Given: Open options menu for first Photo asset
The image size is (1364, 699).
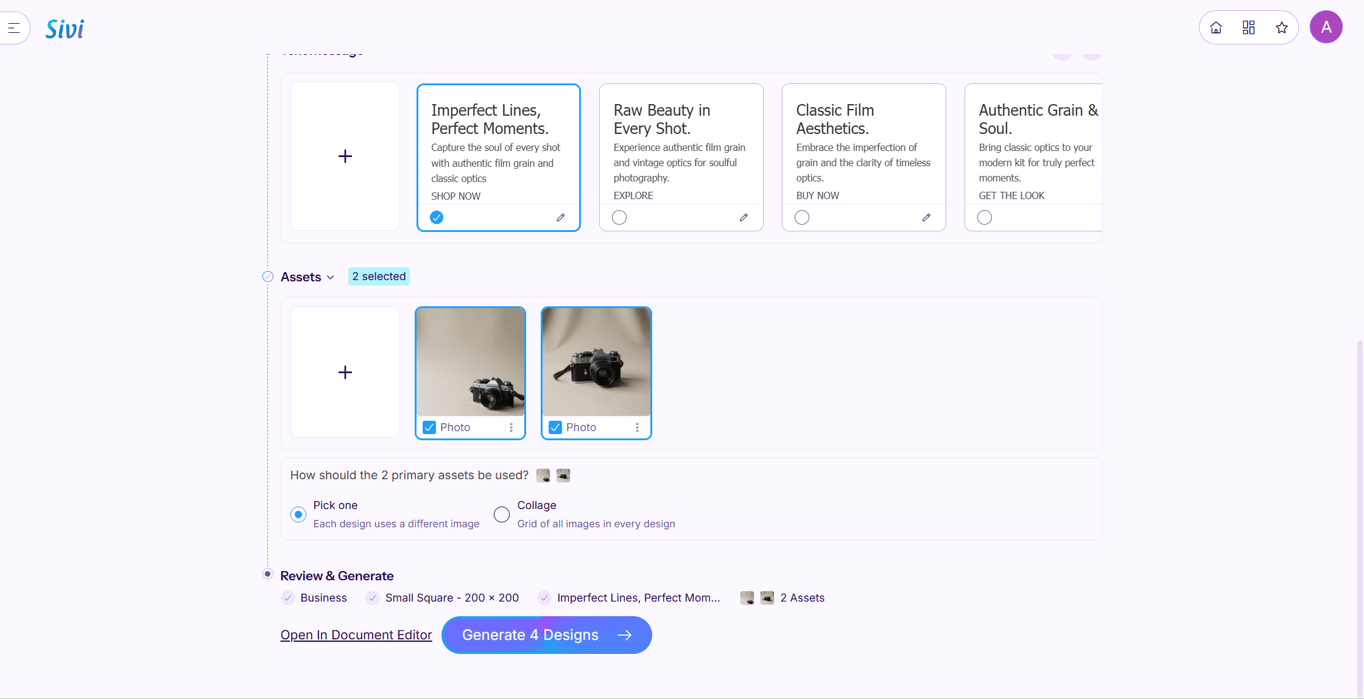Looking at the screenshot, I should click(x=511, y=427).
